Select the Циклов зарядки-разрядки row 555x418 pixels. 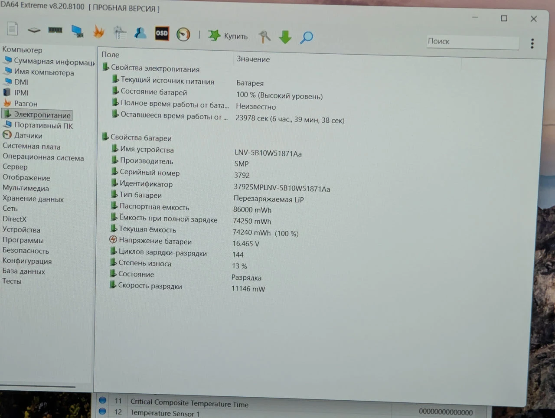[176, 253]
